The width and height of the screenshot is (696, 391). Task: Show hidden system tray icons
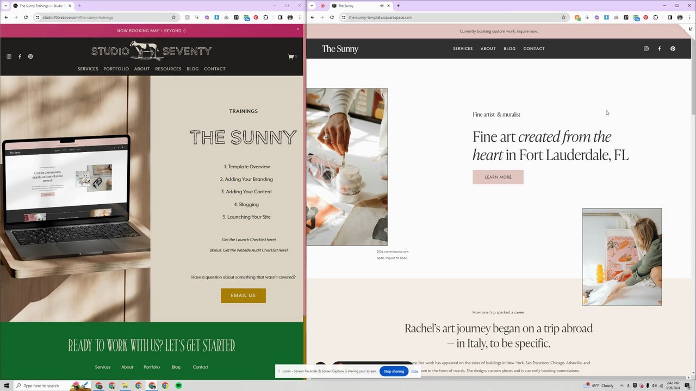pos(622,386)
